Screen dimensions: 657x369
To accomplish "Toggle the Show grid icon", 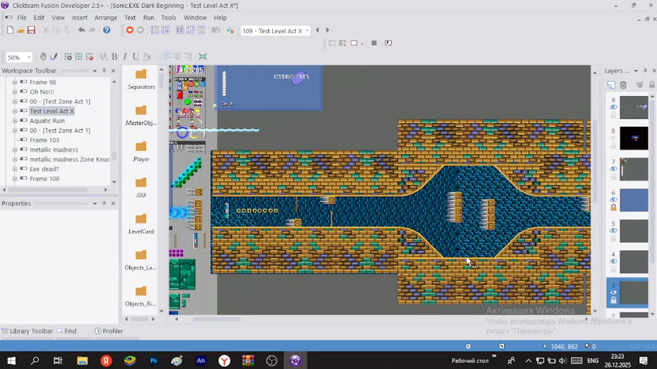I will click(78, 56).
